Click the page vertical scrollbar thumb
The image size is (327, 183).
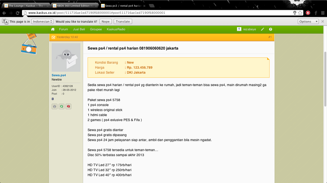click(325, 79)
